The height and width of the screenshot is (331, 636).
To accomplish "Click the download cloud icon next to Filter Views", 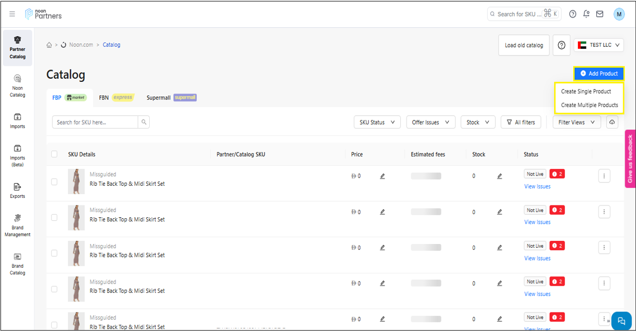I will (x=612, y=122).
